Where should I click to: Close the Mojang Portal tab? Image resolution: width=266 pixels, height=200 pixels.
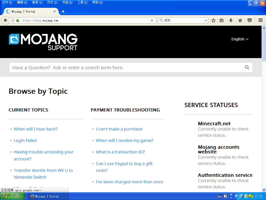click(55, 11)
